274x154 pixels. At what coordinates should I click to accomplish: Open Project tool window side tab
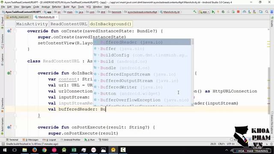2,23
